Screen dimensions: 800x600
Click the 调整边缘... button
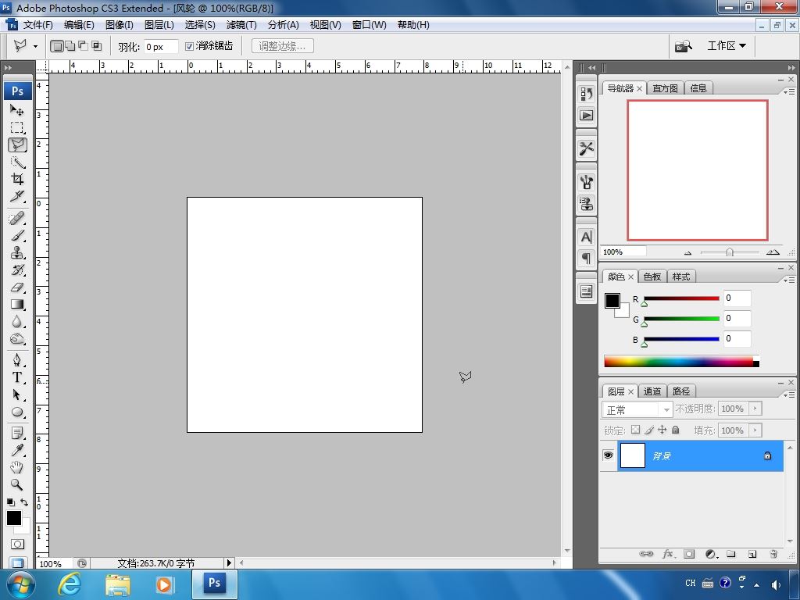tap(282, 46)
